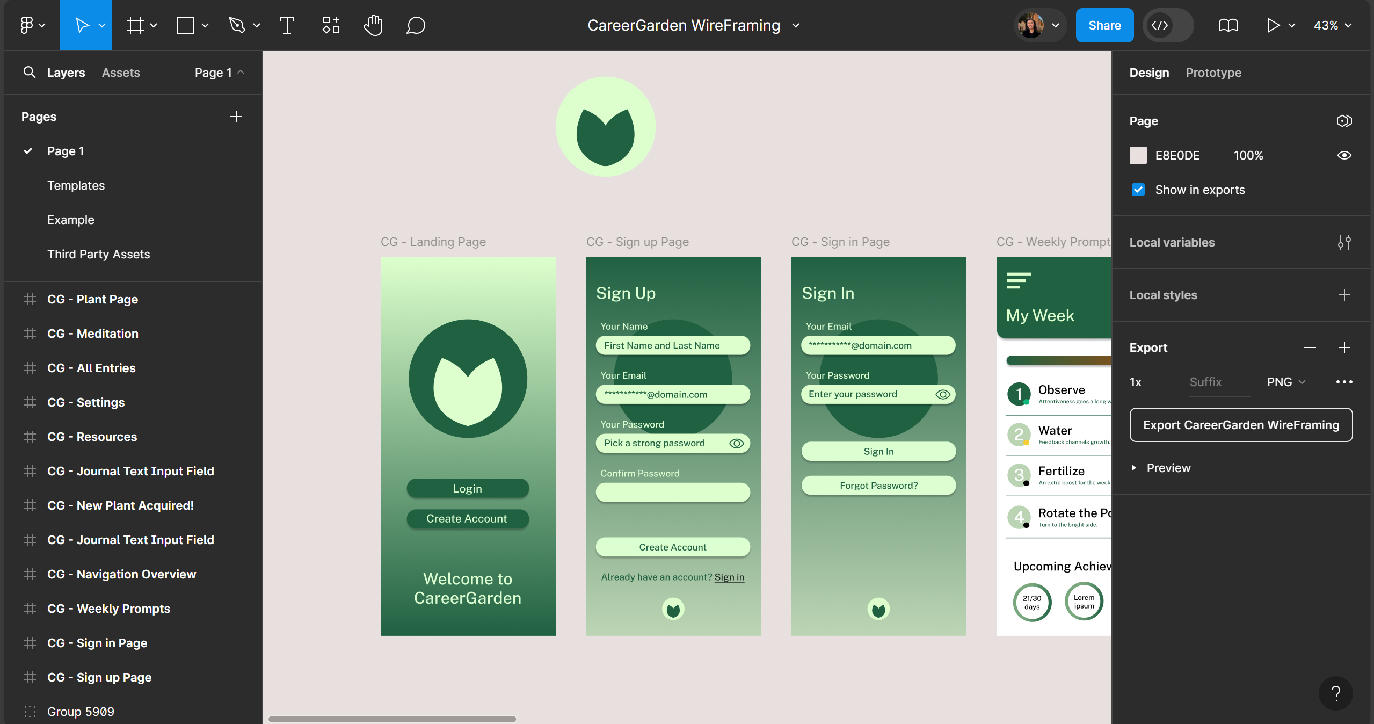Open the E8E0DE page color swatch
This screenshot has width=1374, height=724.
pyautogui.click(x=1138, y=155)
